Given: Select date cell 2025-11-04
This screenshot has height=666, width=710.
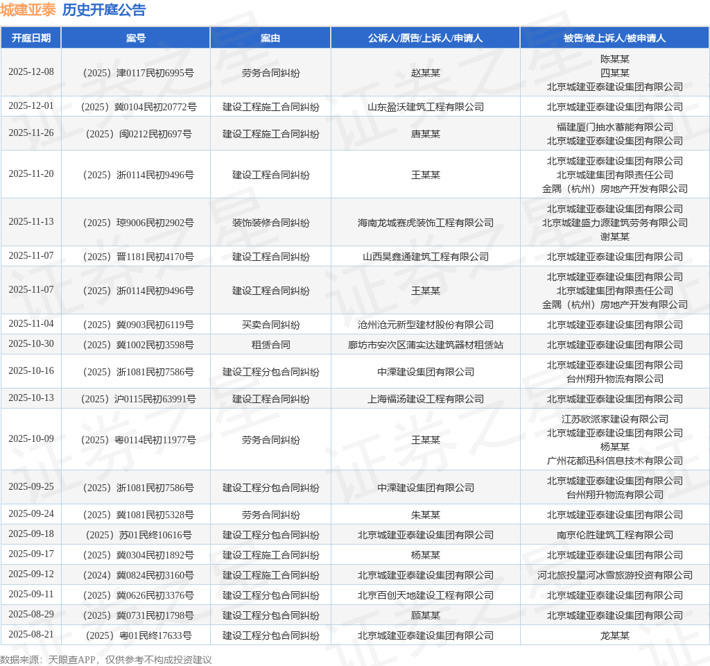Looking at the screenshot, I should 31,323.
